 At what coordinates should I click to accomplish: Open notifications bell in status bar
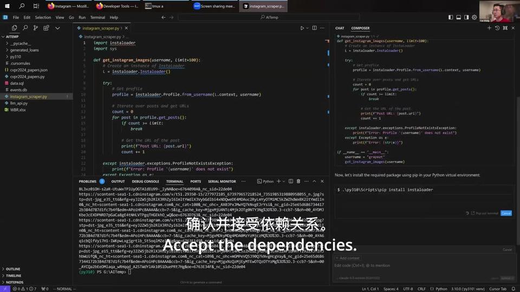click(x=513, y=289)
